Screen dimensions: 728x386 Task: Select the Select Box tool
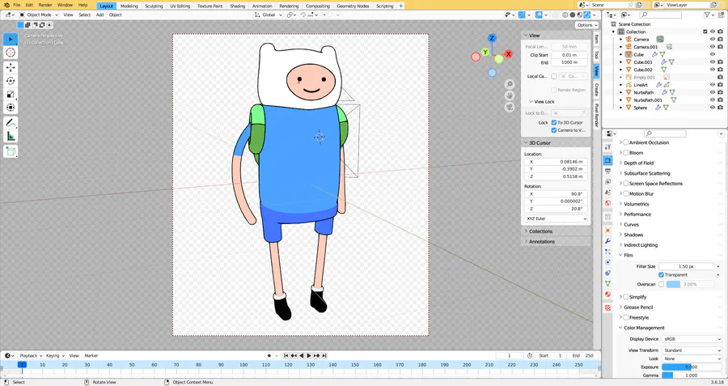[11, 39]
